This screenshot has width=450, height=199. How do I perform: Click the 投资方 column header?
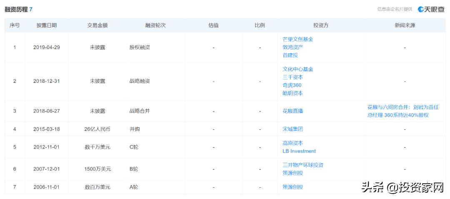321,25
